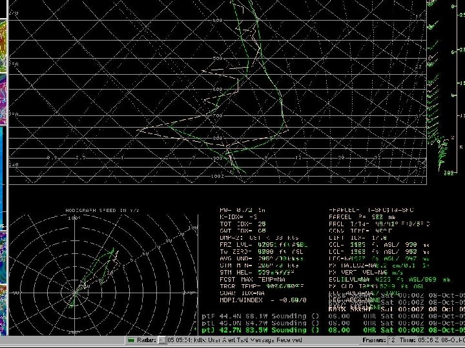This screenshot has height=348, width=465.
Task: Click the SWT IDX value line
Action: click(243, 231)
